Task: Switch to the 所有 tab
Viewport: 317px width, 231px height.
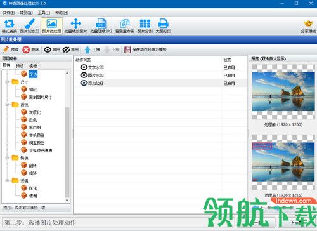Action: pos(6,65)
